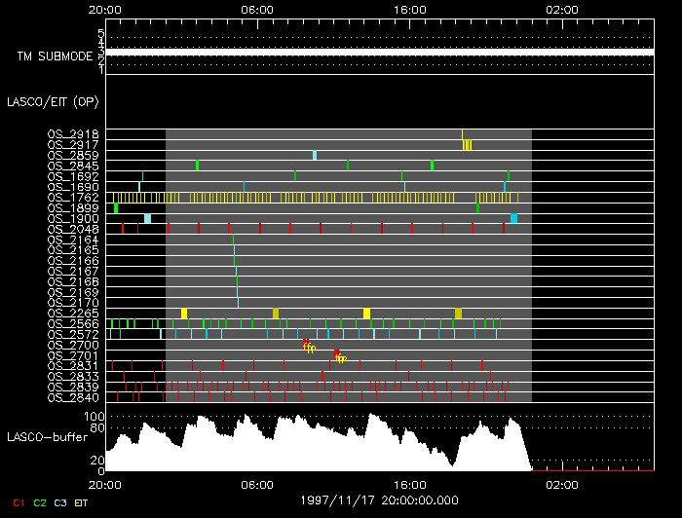Viewport: 682px width, 518px height.
Task: Select the OS_1762 row label
Action: (73, 197)
